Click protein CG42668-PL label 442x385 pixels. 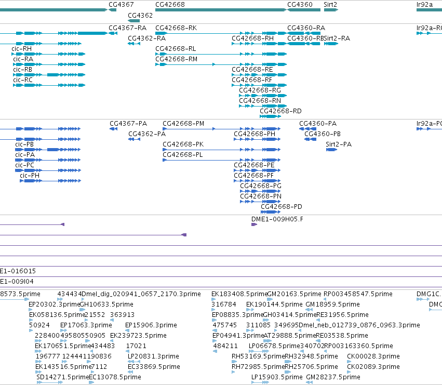pyautogui.click(x=183, y=155)
